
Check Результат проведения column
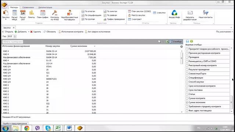coord(187,70)
